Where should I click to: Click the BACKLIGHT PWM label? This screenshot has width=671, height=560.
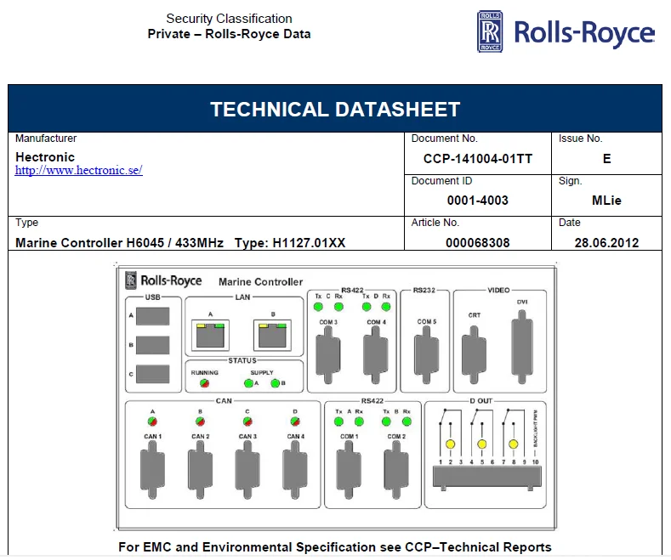pyautogui.click(x=535, y=429)
